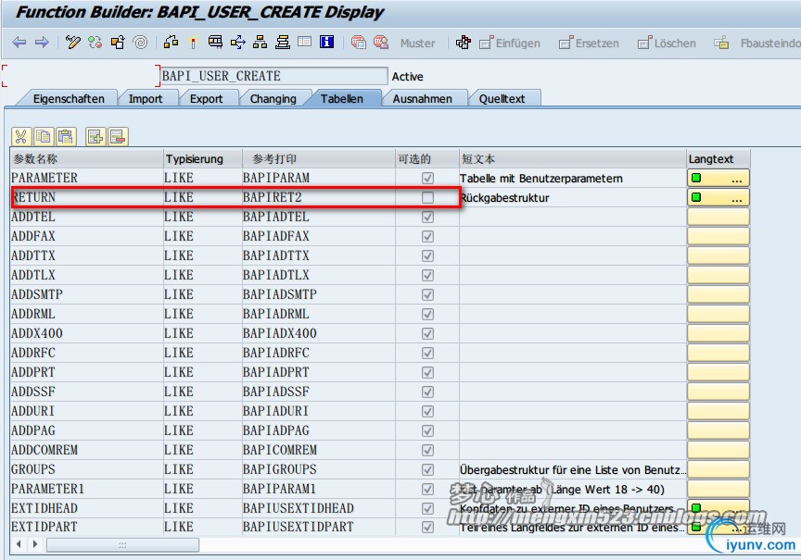Set a session breakpoint stop icon
The height and width of the screenshot is (560, 801).
coord(359,43)
